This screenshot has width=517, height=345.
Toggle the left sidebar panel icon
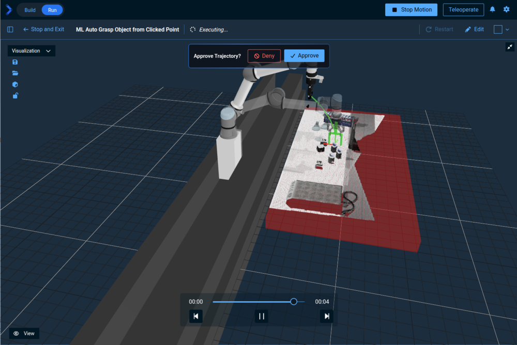coord(10,29)
